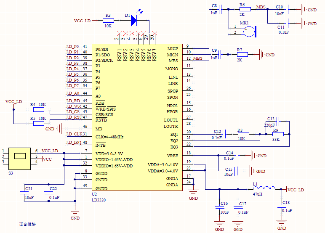Click the MONO pin name

point(172,69)
